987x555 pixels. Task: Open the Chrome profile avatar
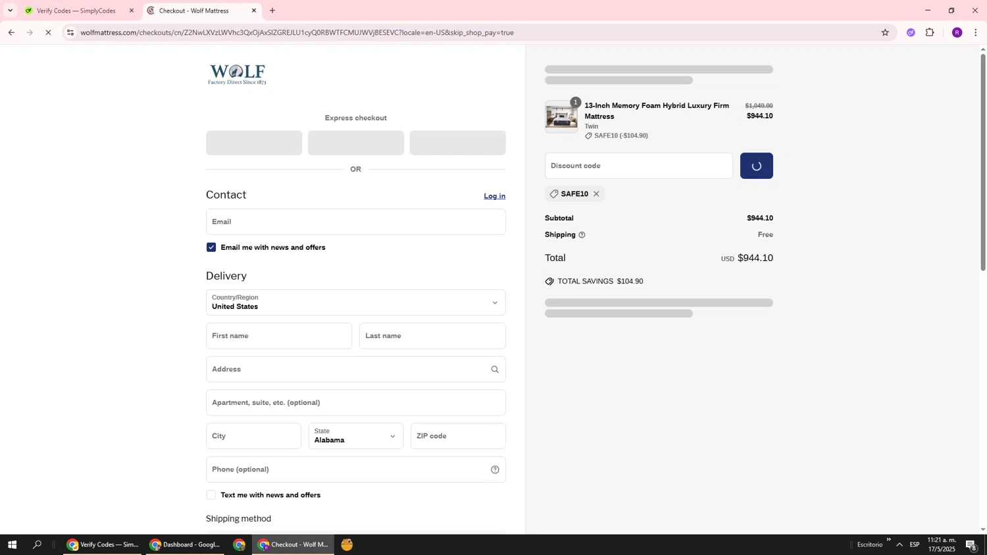957,32
